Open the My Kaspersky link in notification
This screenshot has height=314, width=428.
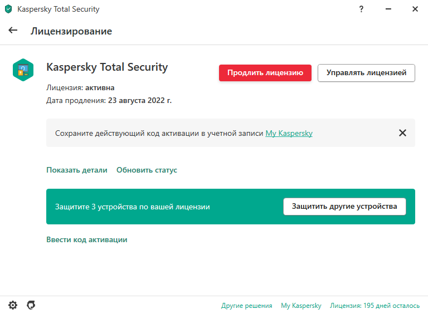pyautogui.click(x=289, y=133)
